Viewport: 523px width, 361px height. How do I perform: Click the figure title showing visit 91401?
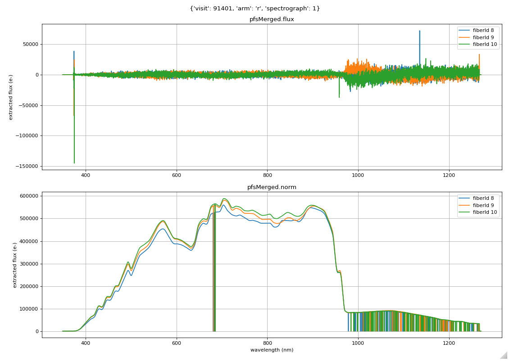tap(255, 8)
